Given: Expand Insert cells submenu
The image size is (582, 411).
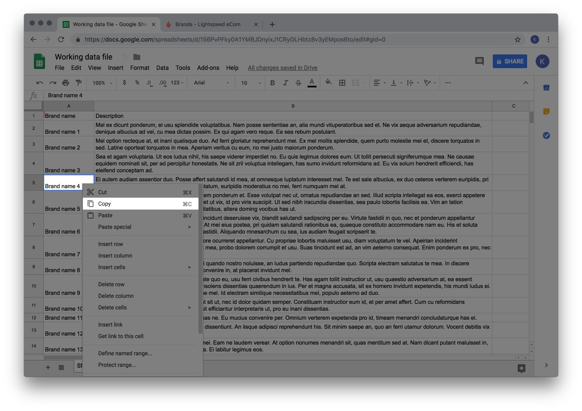Looking at the screenshot, I should point(141,267).
